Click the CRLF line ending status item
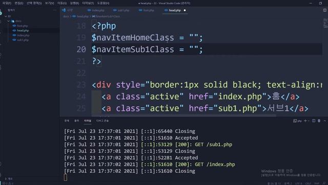 pyautogui.click(x=308, y=183)
